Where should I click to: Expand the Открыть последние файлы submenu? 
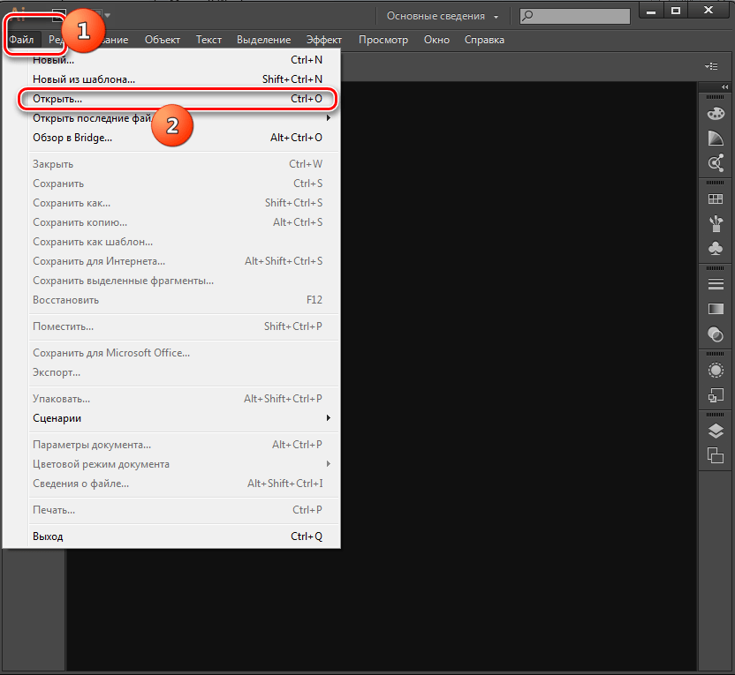(177, 118)
